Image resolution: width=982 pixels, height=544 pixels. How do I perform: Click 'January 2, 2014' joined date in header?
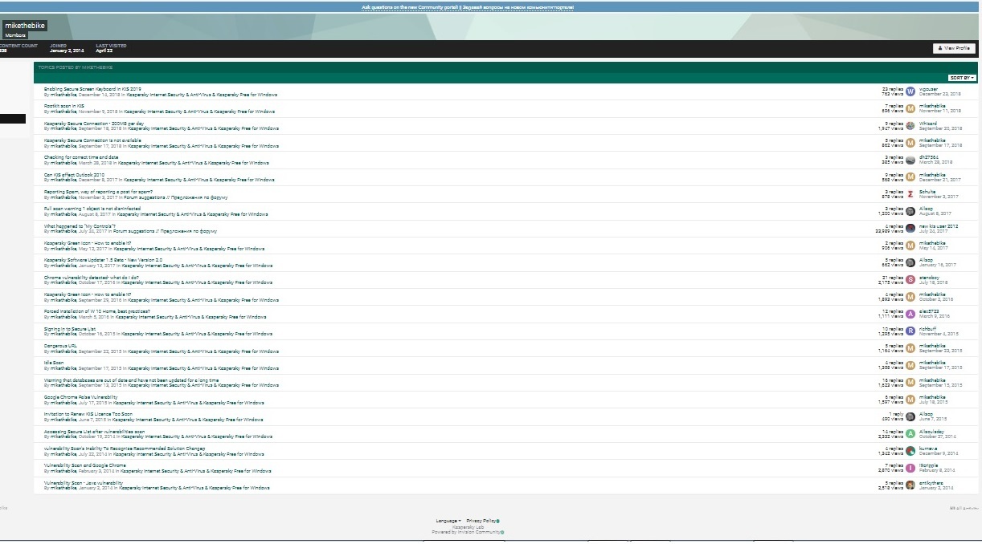click(67, 51)
